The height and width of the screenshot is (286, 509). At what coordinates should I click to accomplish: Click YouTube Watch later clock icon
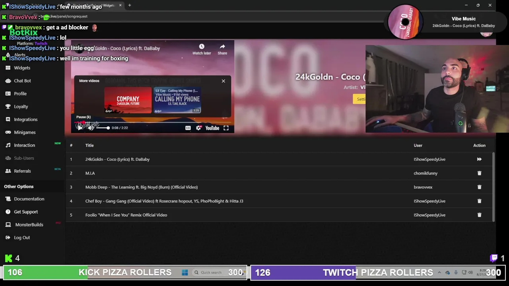tap(202, 47)
